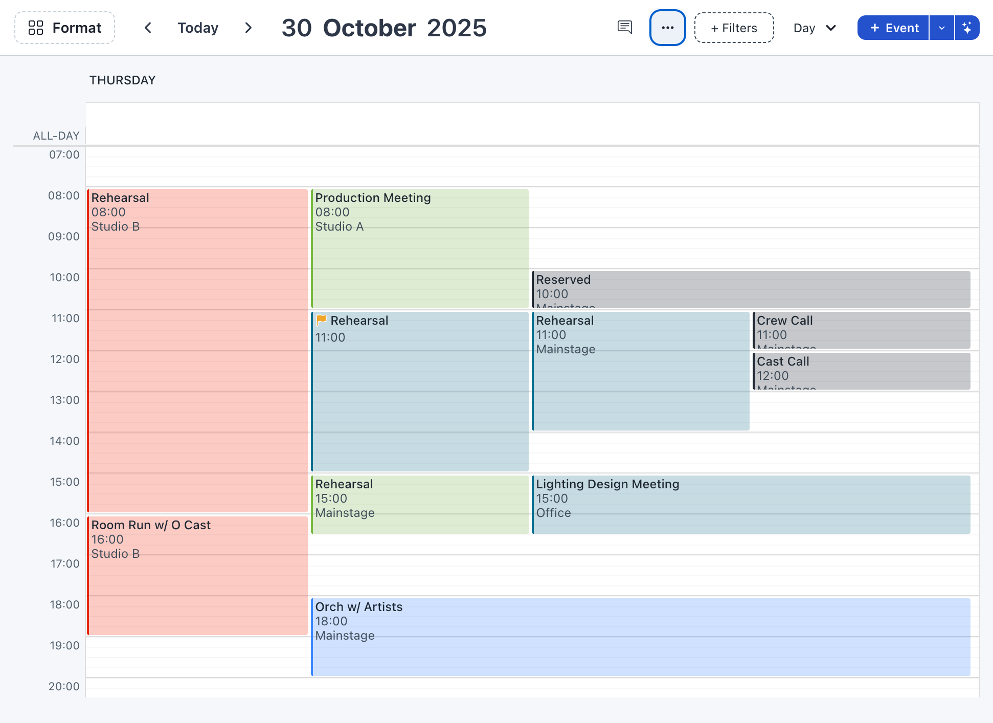Open the Day view dropdown

pyautogui.click(x=815, y=28)
